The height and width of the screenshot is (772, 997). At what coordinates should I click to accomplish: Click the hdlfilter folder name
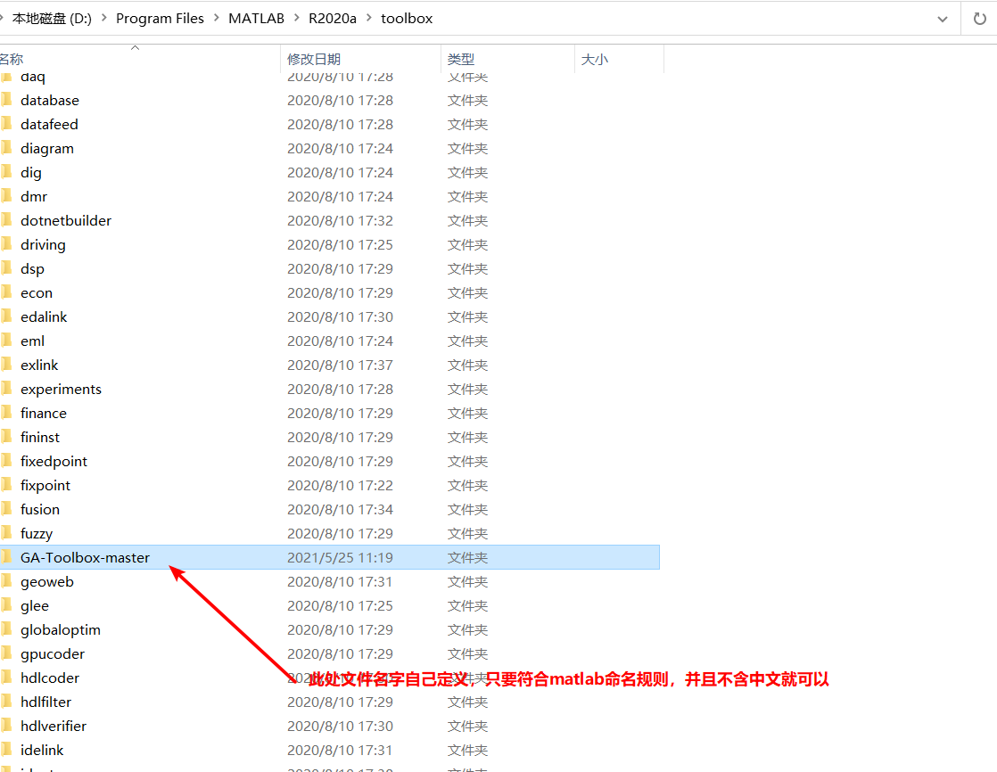tap(45, 702)
